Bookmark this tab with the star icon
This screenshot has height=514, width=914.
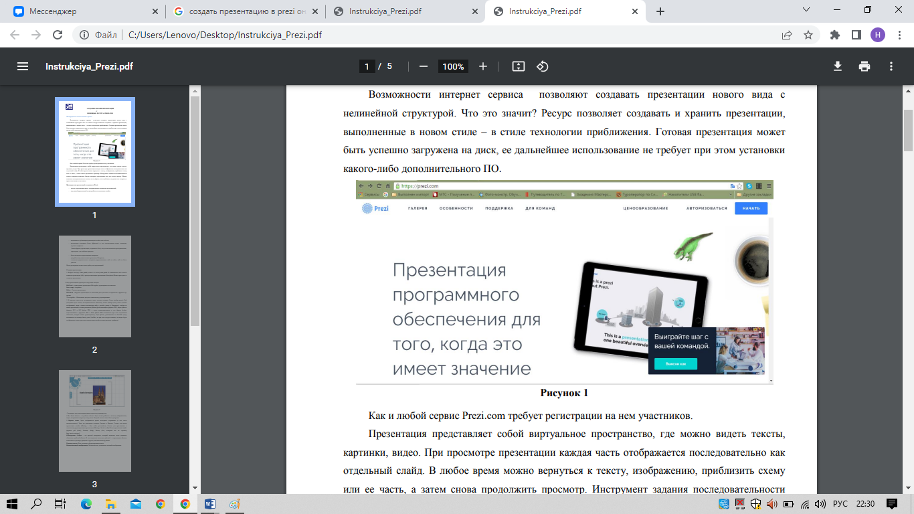click(x=808, y=35)
